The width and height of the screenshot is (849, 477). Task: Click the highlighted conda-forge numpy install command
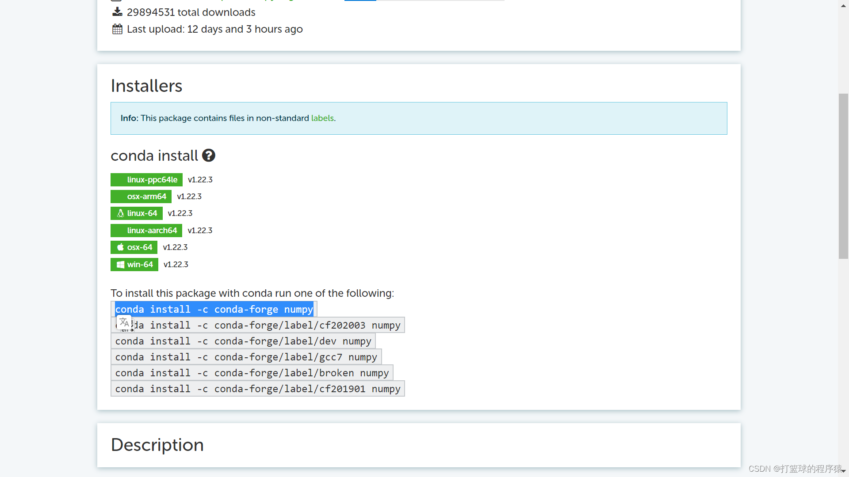(x=214, y=310)
